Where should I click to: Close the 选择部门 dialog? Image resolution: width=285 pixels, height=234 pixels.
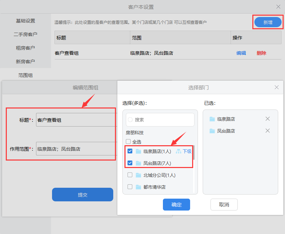[276, 87]
